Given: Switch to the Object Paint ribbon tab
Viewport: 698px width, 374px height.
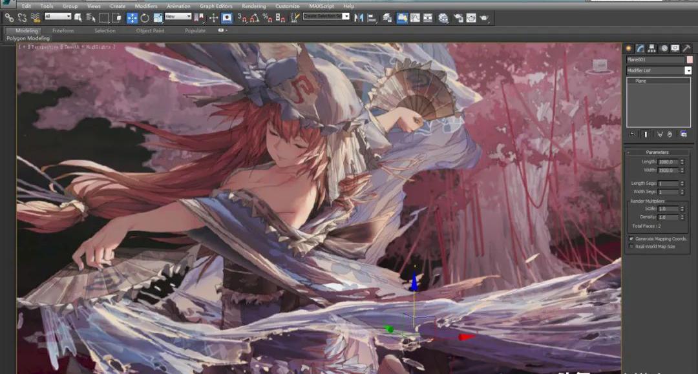Looking at the screenshot, I should coord(151,31).
